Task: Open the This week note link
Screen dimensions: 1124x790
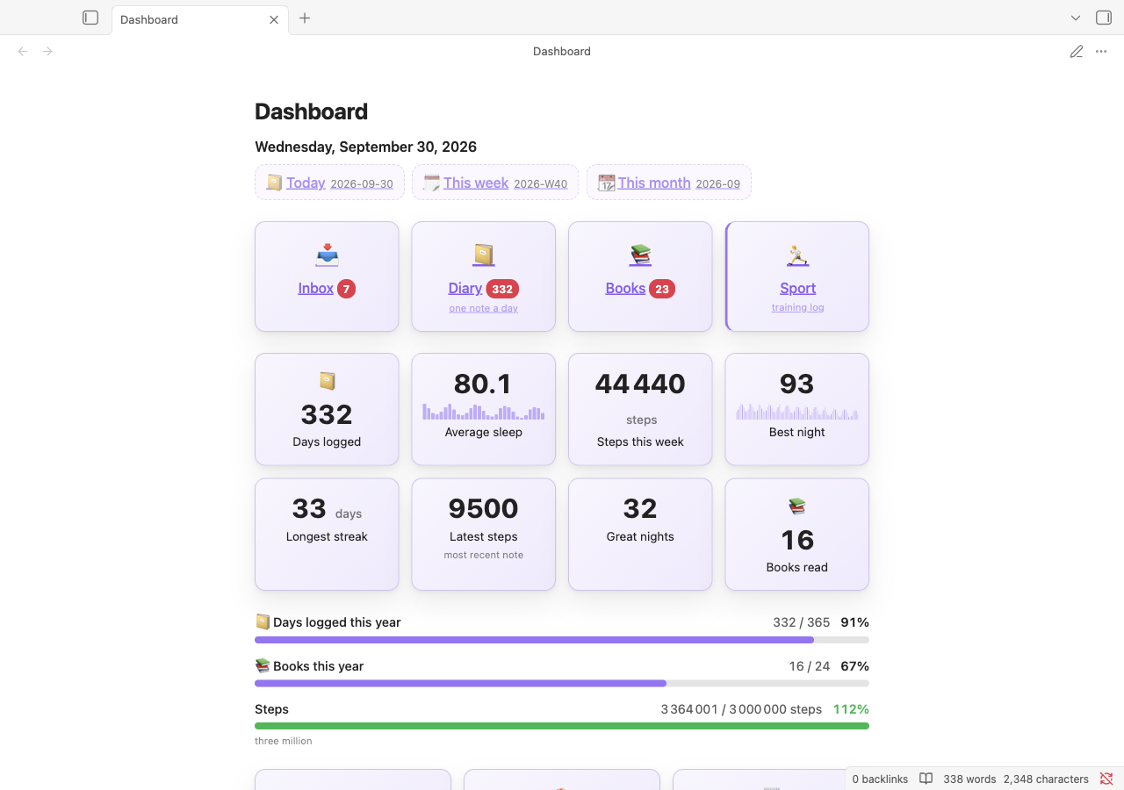Action: (476, 183)
